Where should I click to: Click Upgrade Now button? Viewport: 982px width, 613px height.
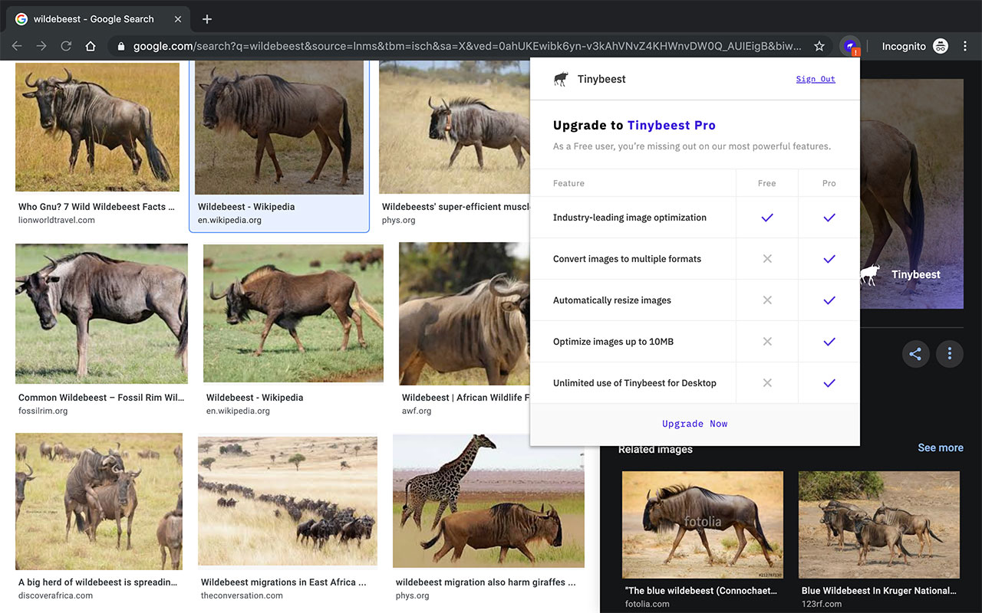point(695,424)
